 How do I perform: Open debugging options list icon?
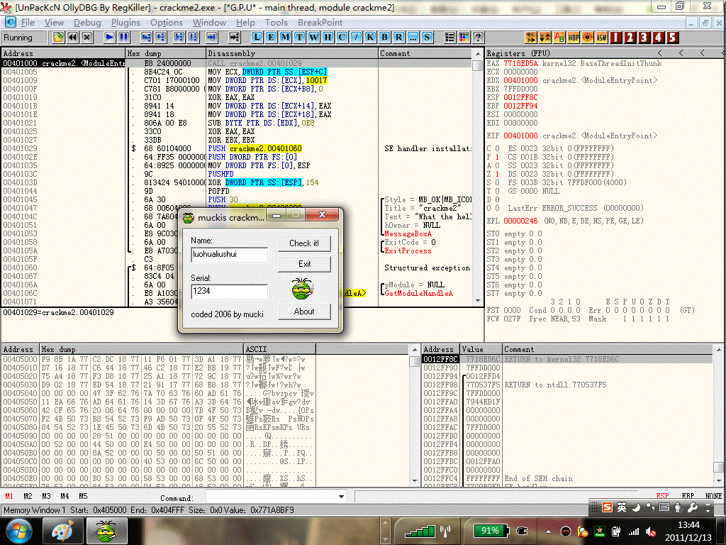[x=449, y=38]
